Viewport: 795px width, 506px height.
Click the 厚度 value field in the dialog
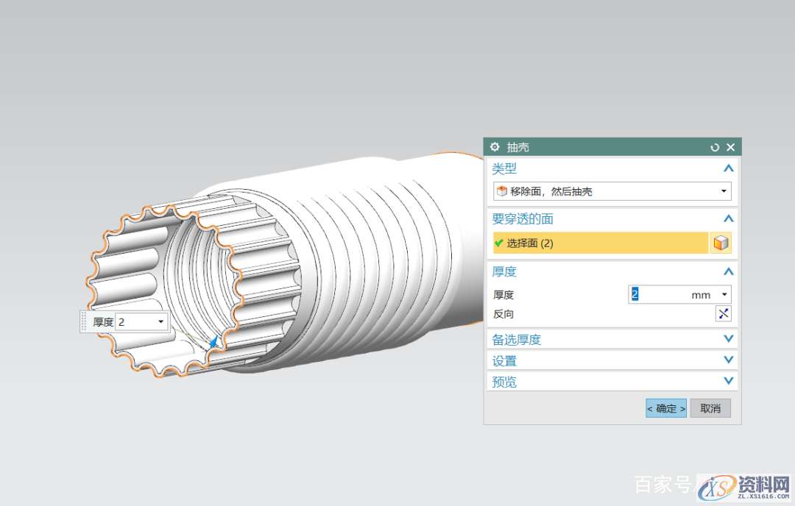[658, 294]
